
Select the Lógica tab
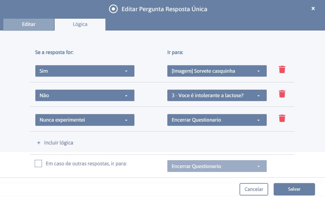coord(80,24)
